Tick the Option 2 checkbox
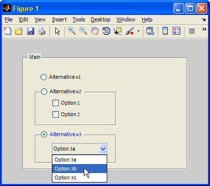Image resolution: width=210 pixels, height=186 pixels. pyautogui.click(x=55, y=114)
